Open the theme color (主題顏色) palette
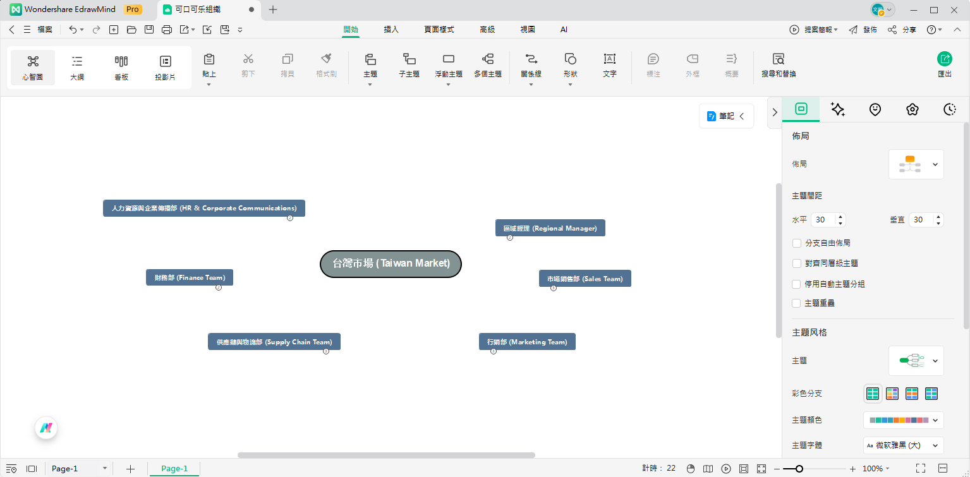 tap(903, 420)
